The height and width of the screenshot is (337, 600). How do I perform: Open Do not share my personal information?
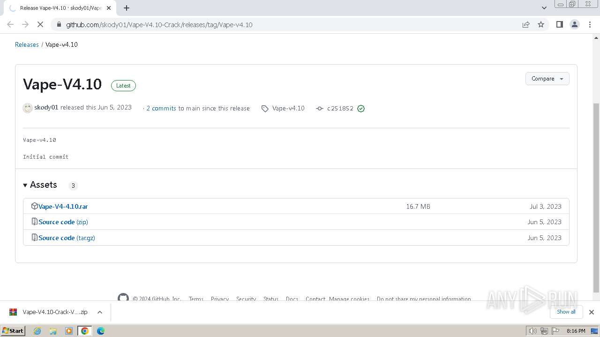click(x=424, y=299)
